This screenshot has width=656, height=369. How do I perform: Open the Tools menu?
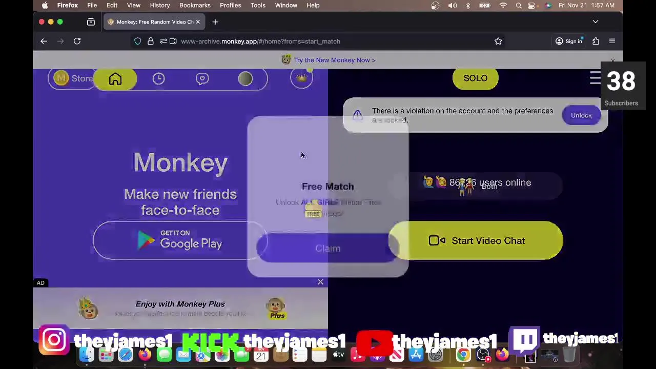(x=258, y=5)
